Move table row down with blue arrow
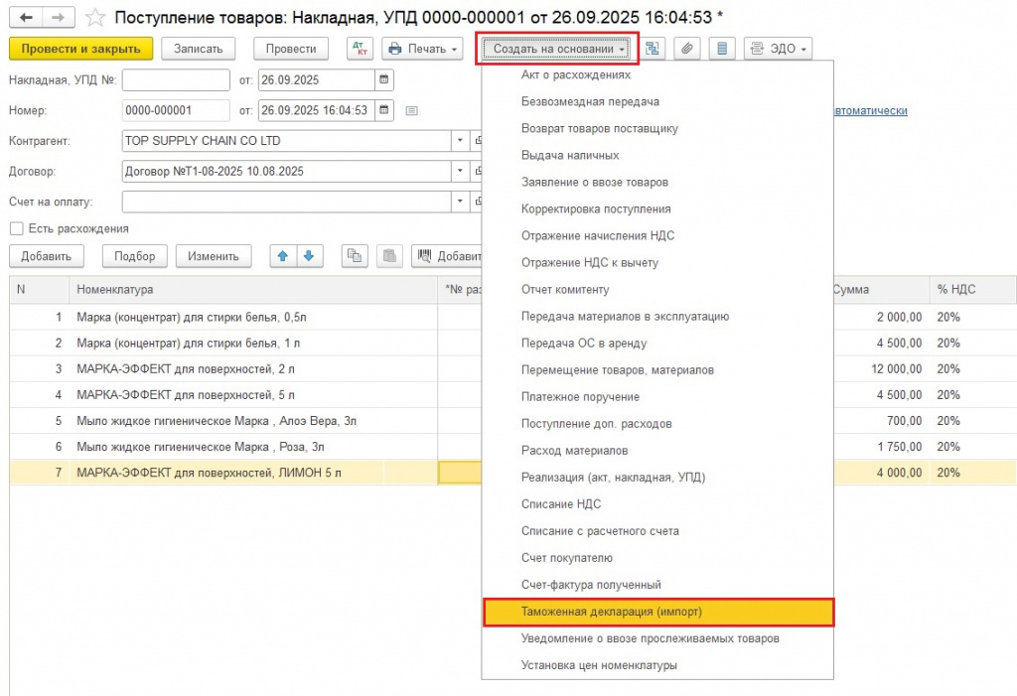 point(310,256)
